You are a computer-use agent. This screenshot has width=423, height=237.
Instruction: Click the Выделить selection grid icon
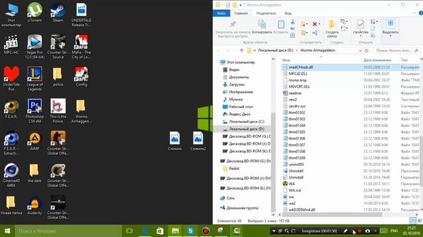point(391,24)
